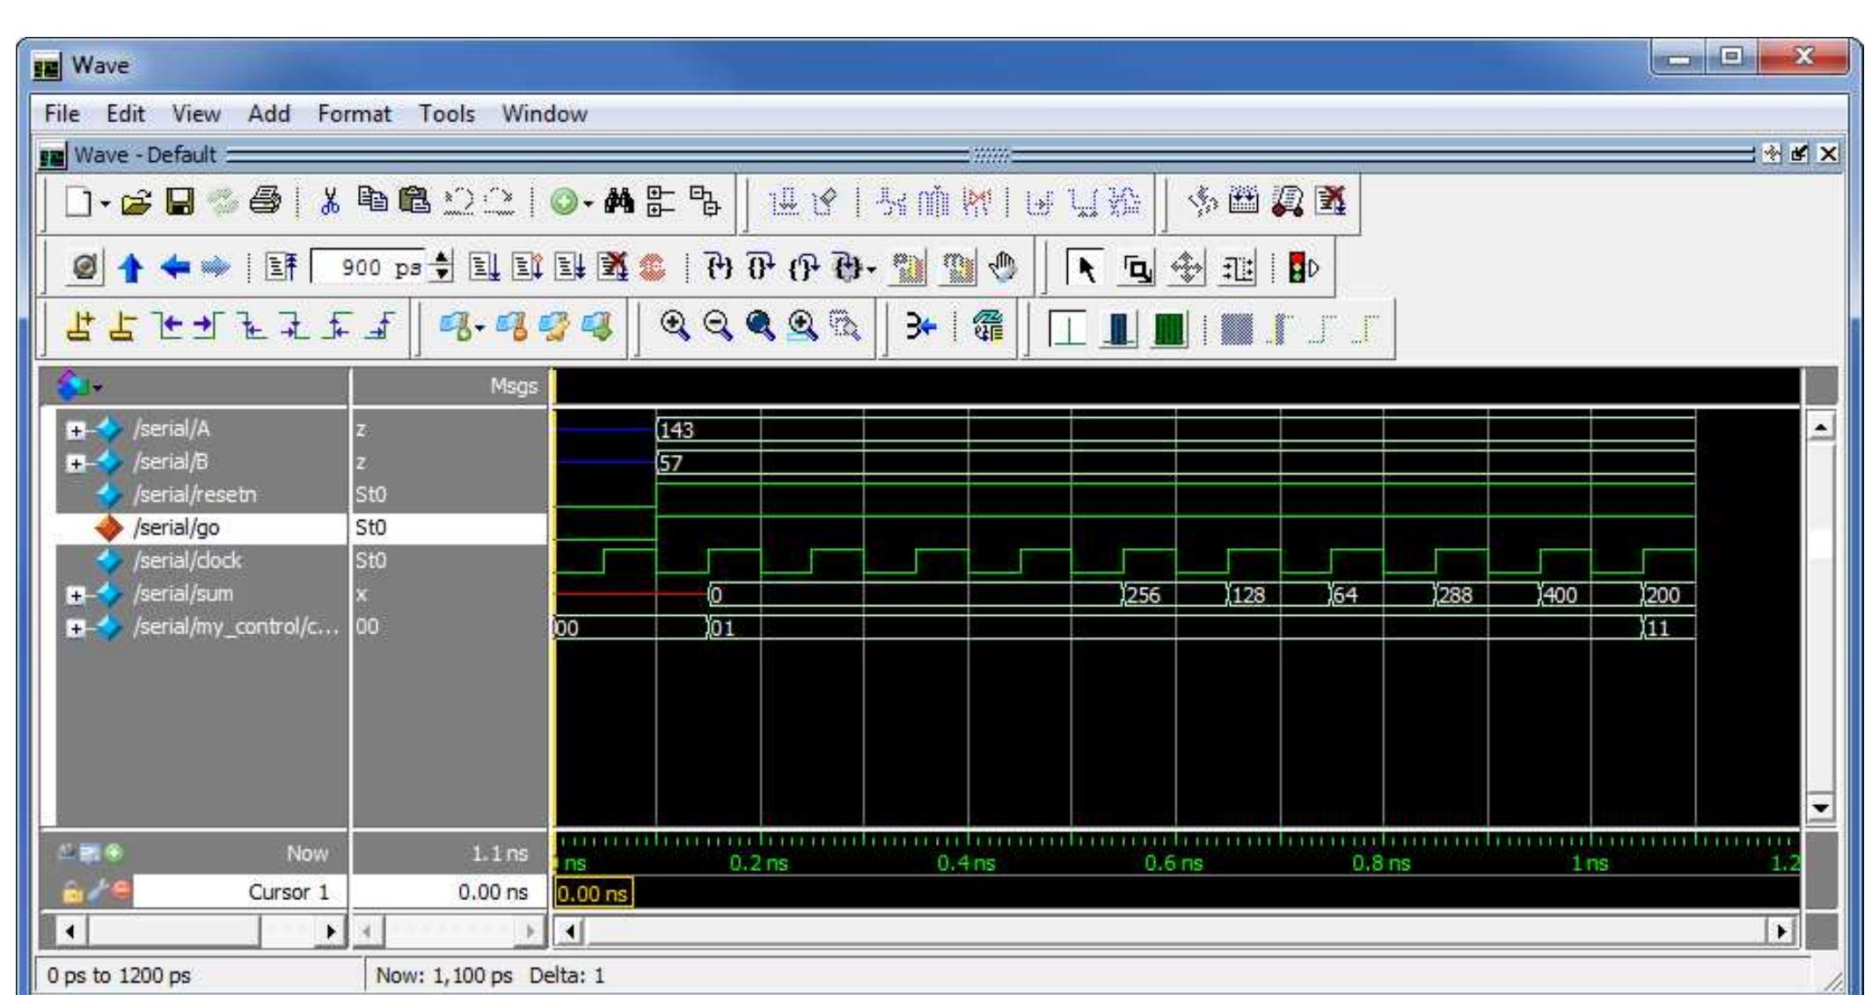
Task: Open a file with the folder icon
Action: coord(135,203)
